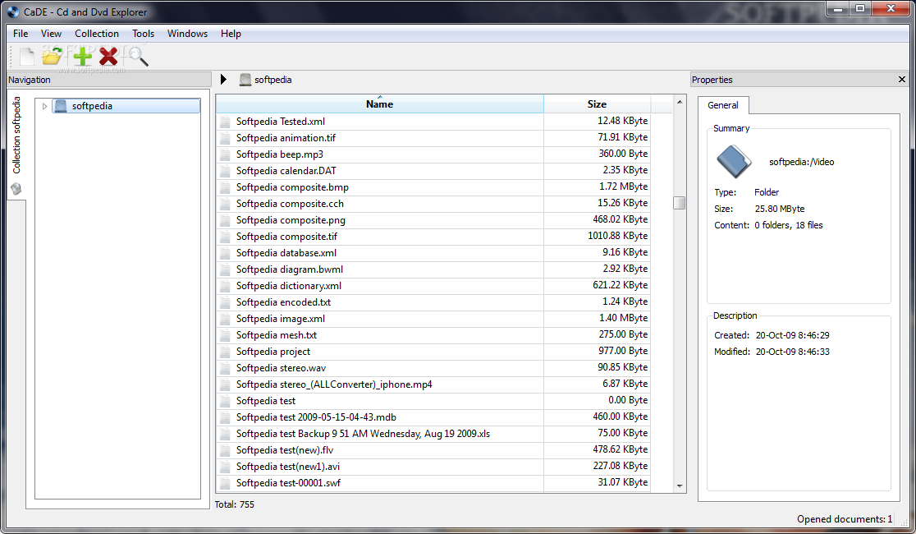The height and width of the screenshot is (534, 916).
Task: Click the blue folder icon in Summary
Action: tap(734, 161)
